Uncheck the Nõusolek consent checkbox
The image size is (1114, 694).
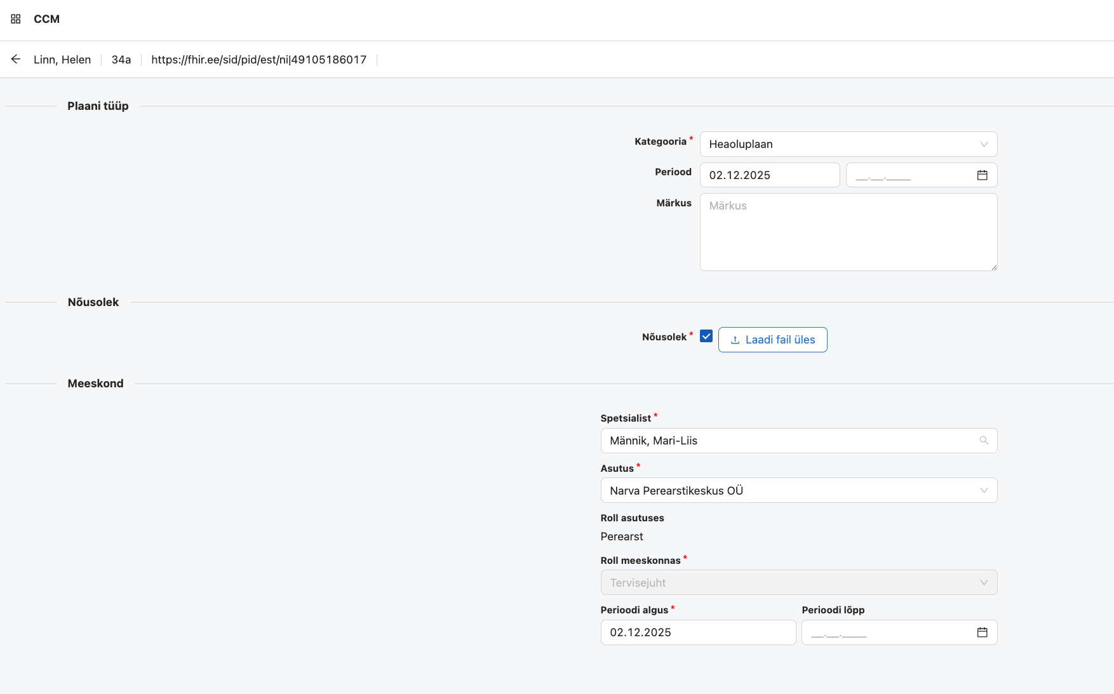click(x=705, y=336)
